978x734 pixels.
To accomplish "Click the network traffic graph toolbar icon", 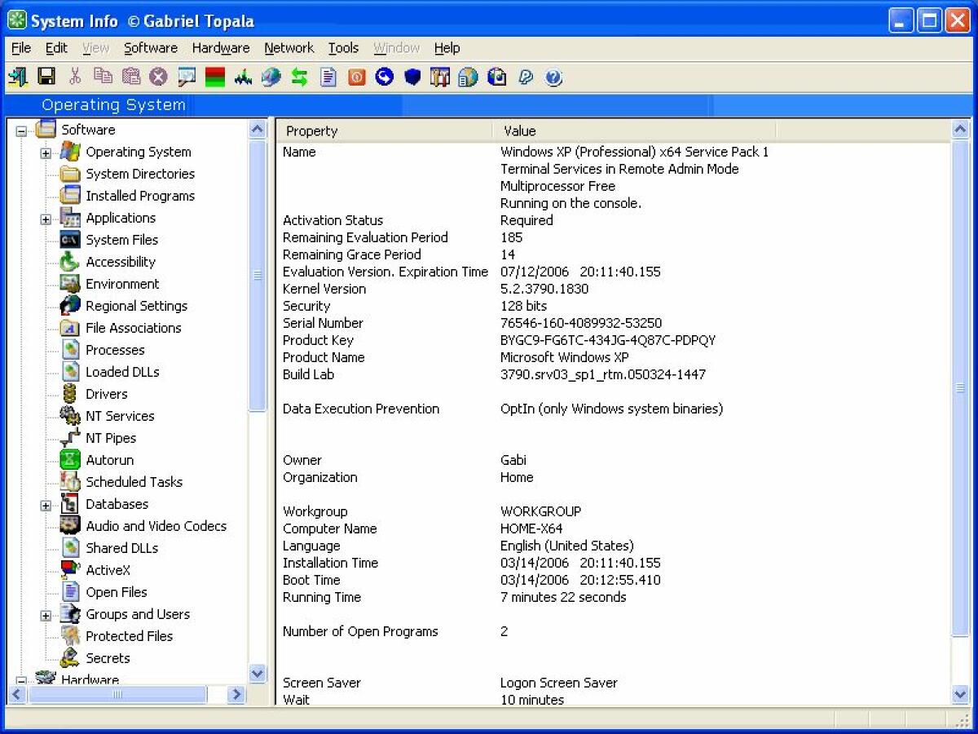I will point(242,77).
